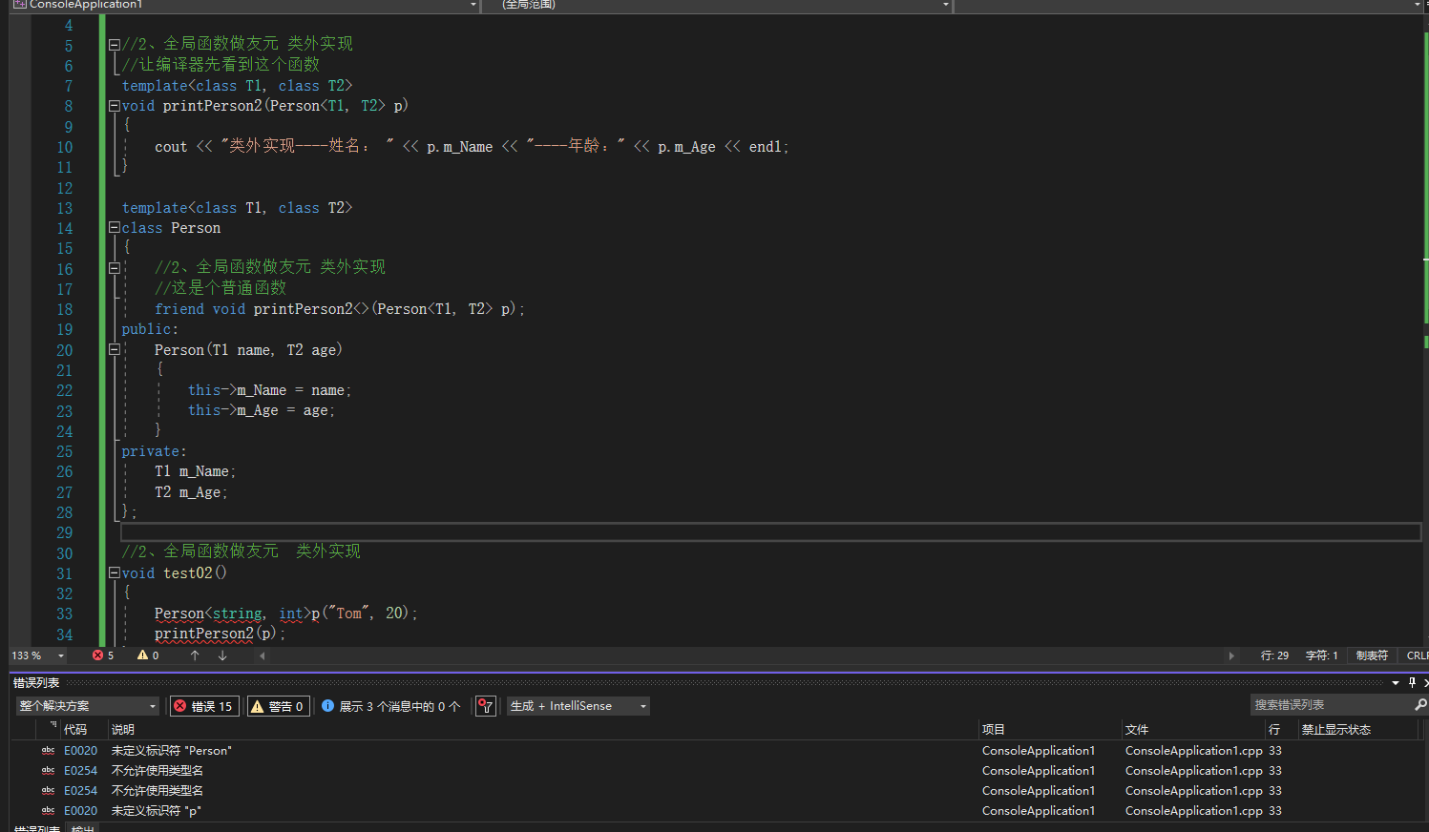Click 'T1 m_Name;' member declaration
This screenshot has height=832, width=1429.
[x=195, y=471]
